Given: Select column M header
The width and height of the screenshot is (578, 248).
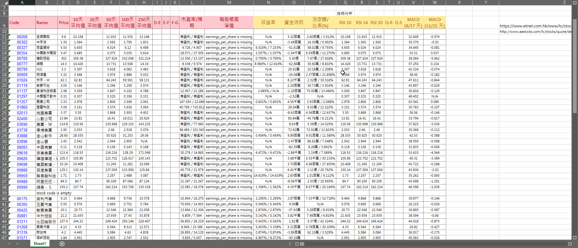Looking at the screenshot, I should tap(229, 2).
